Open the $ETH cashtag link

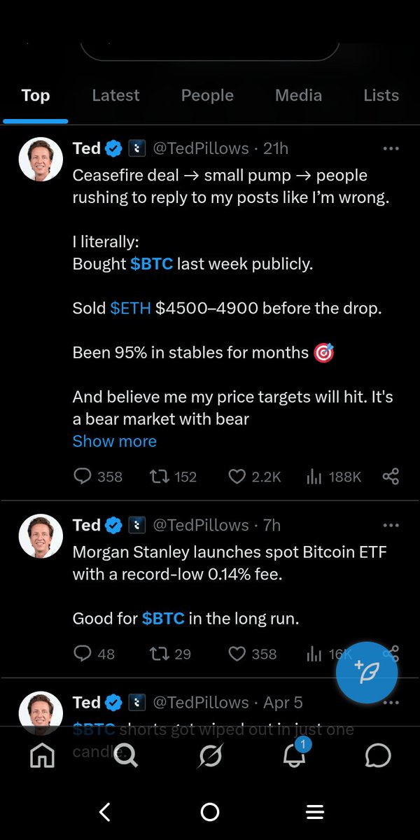pos(131,308)
